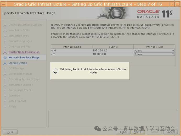Click the Network Interface Usage step marker icon
Screen dimensions: 181x136
[x=5, y=58]
